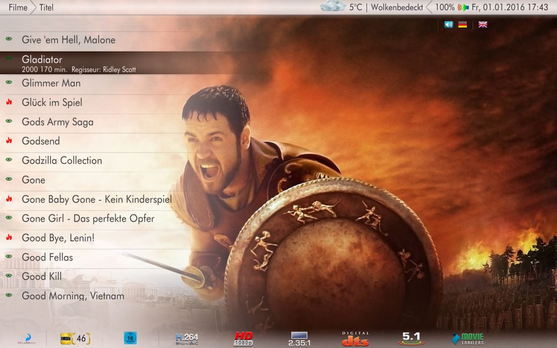
Task: Click the red flame marker for Glück im Spiel
Action: point(9,102)
